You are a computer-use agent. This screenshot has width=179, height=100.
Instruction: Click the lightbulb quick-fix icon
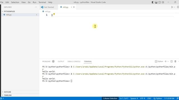(x=54, y=14)
